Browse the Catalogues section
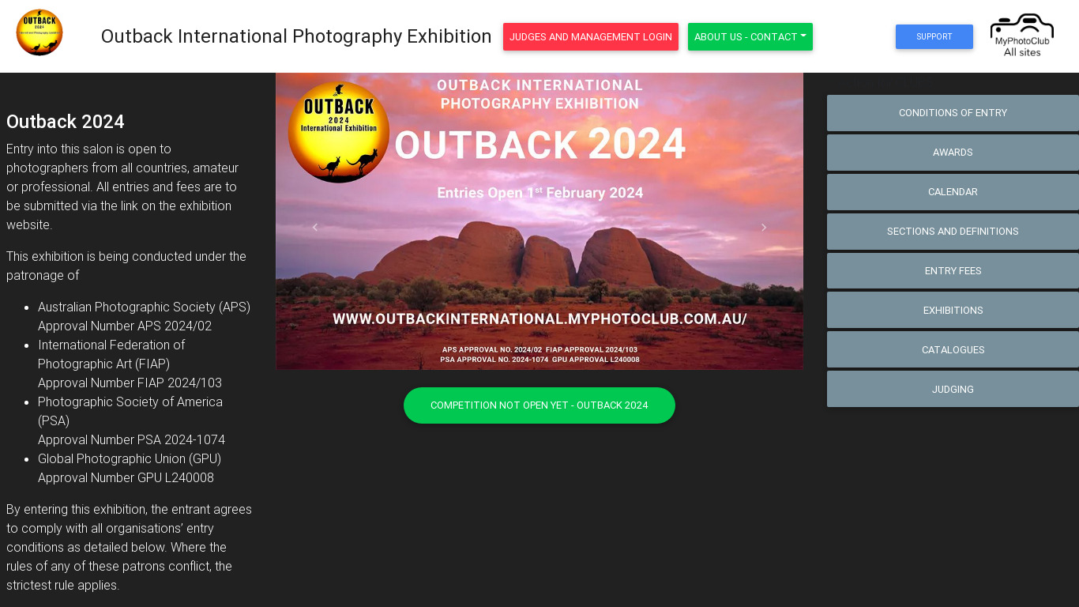The height and width of the screenshot is (607, 1079). pos(953,350)
